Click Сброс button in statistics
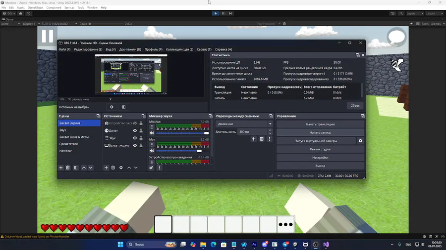The image size is (446, 250). 355,106
